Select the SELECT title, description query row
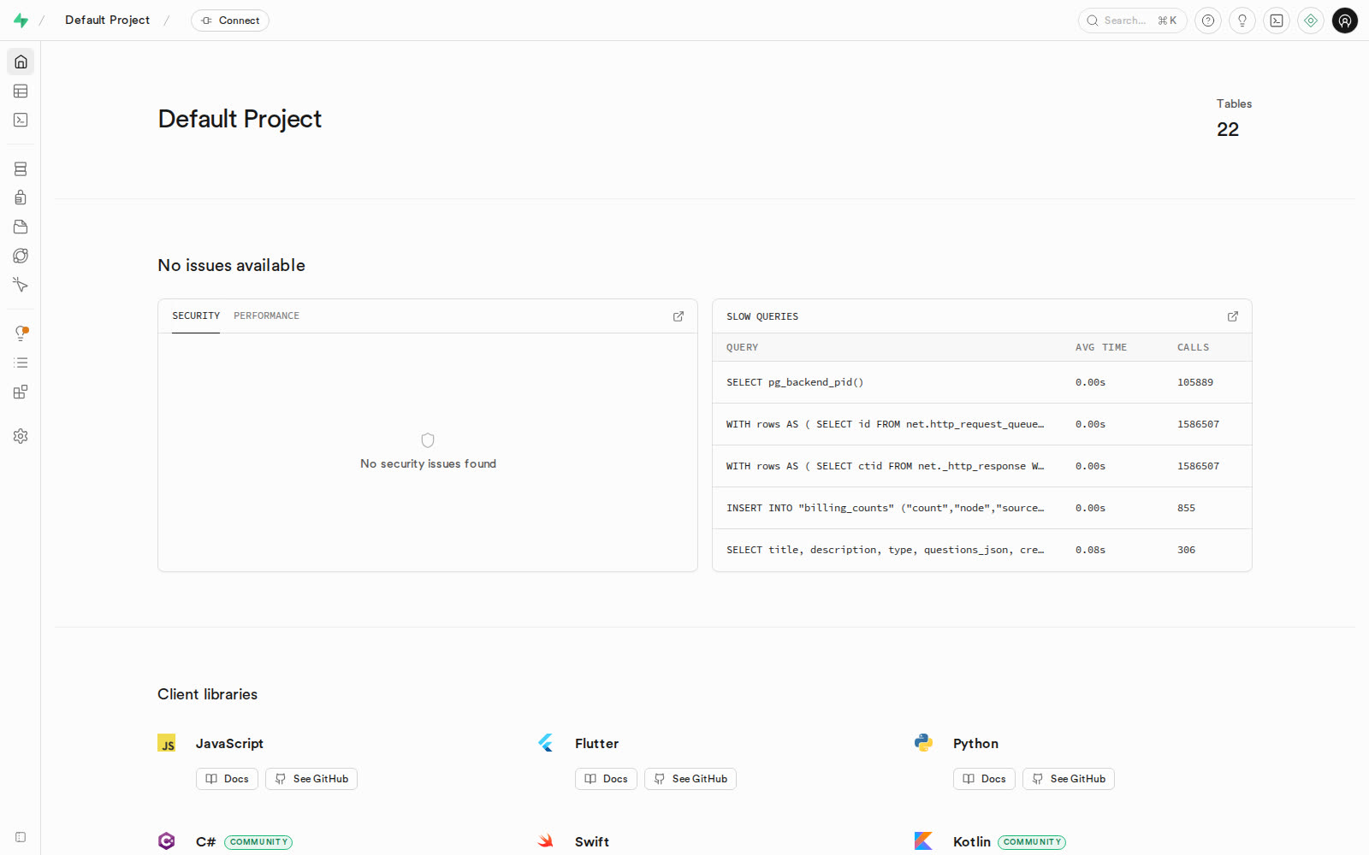 coord(982,550)
